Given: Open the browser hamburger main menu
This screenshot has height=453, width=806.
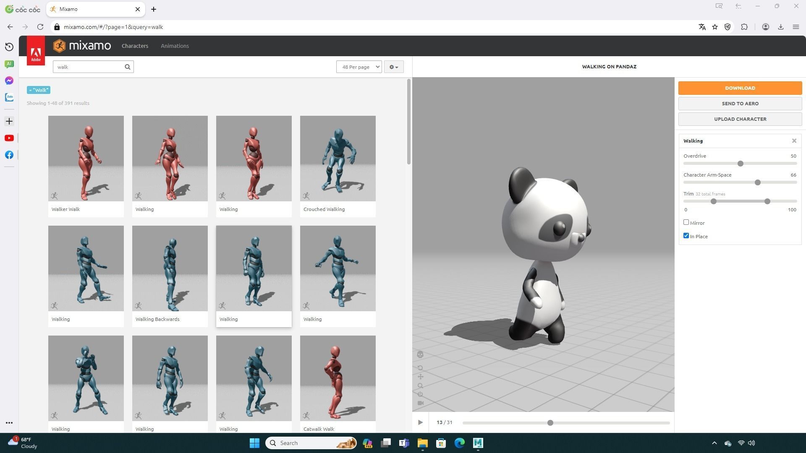Looking at the screenshot, I should click(796, 27).
